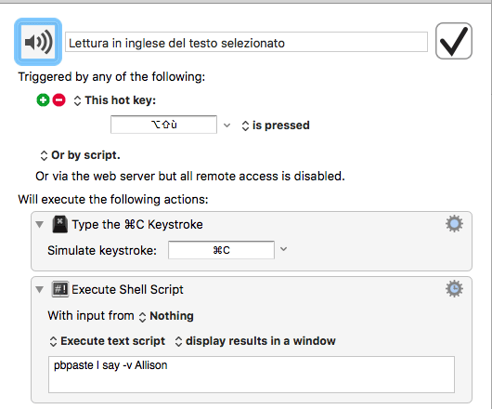This screenshot has width=492, height=409.
Task: Click the macro name text field
Action: click(246, 42)
